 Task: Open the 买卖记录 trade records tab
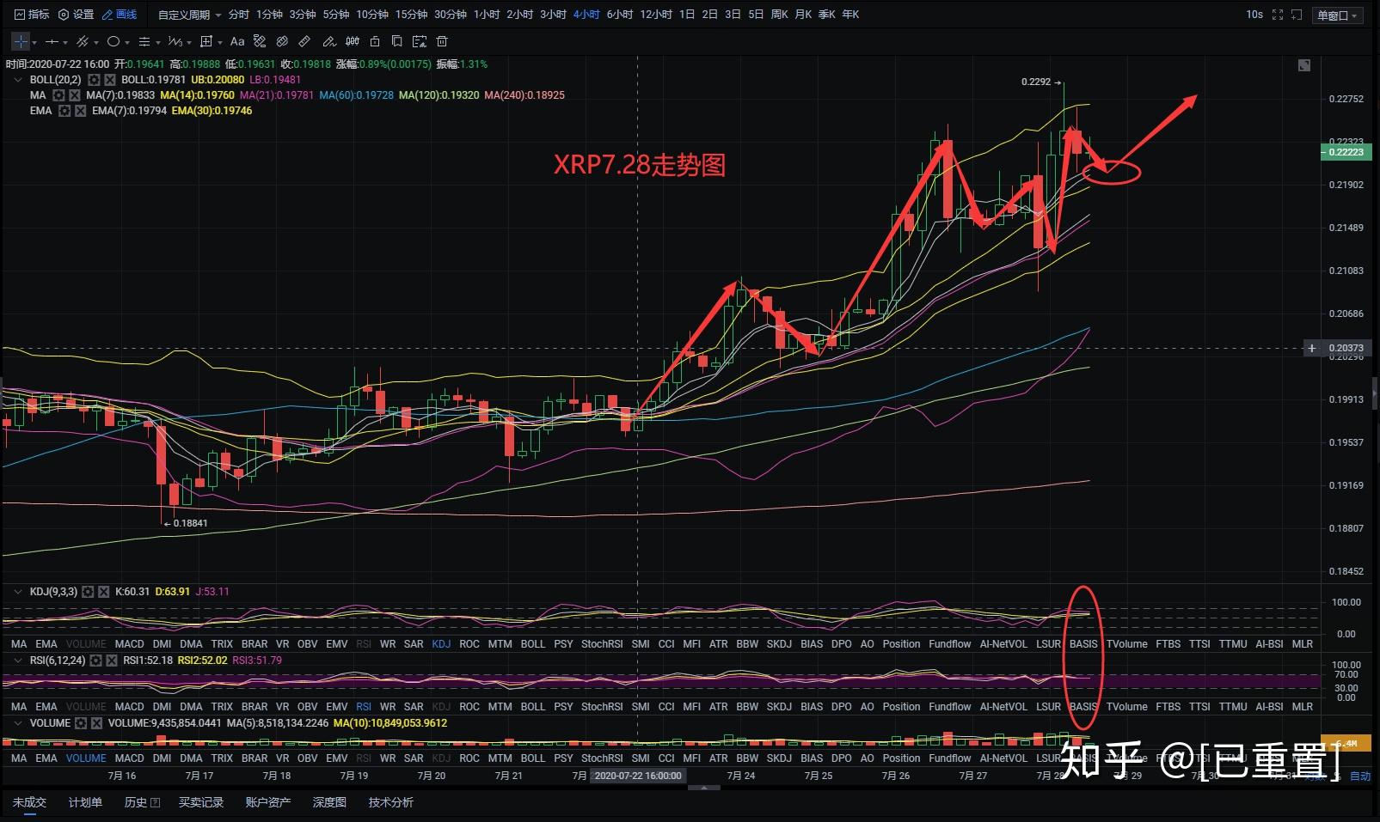(x=201, y=802)
